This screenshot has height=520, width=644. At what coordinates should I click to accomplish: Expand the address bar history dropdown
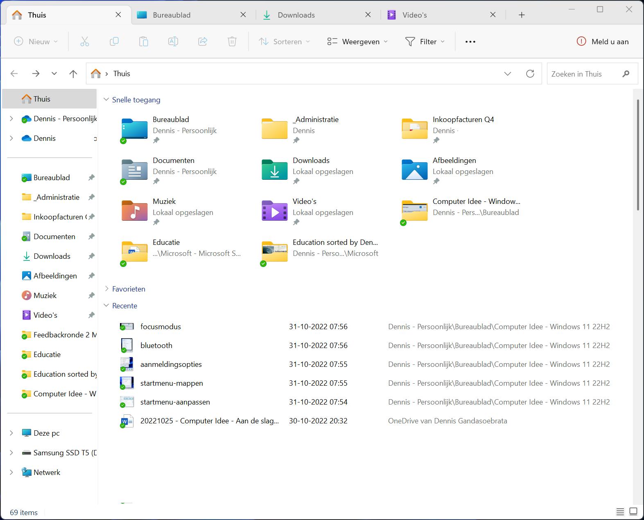(508, 74)
